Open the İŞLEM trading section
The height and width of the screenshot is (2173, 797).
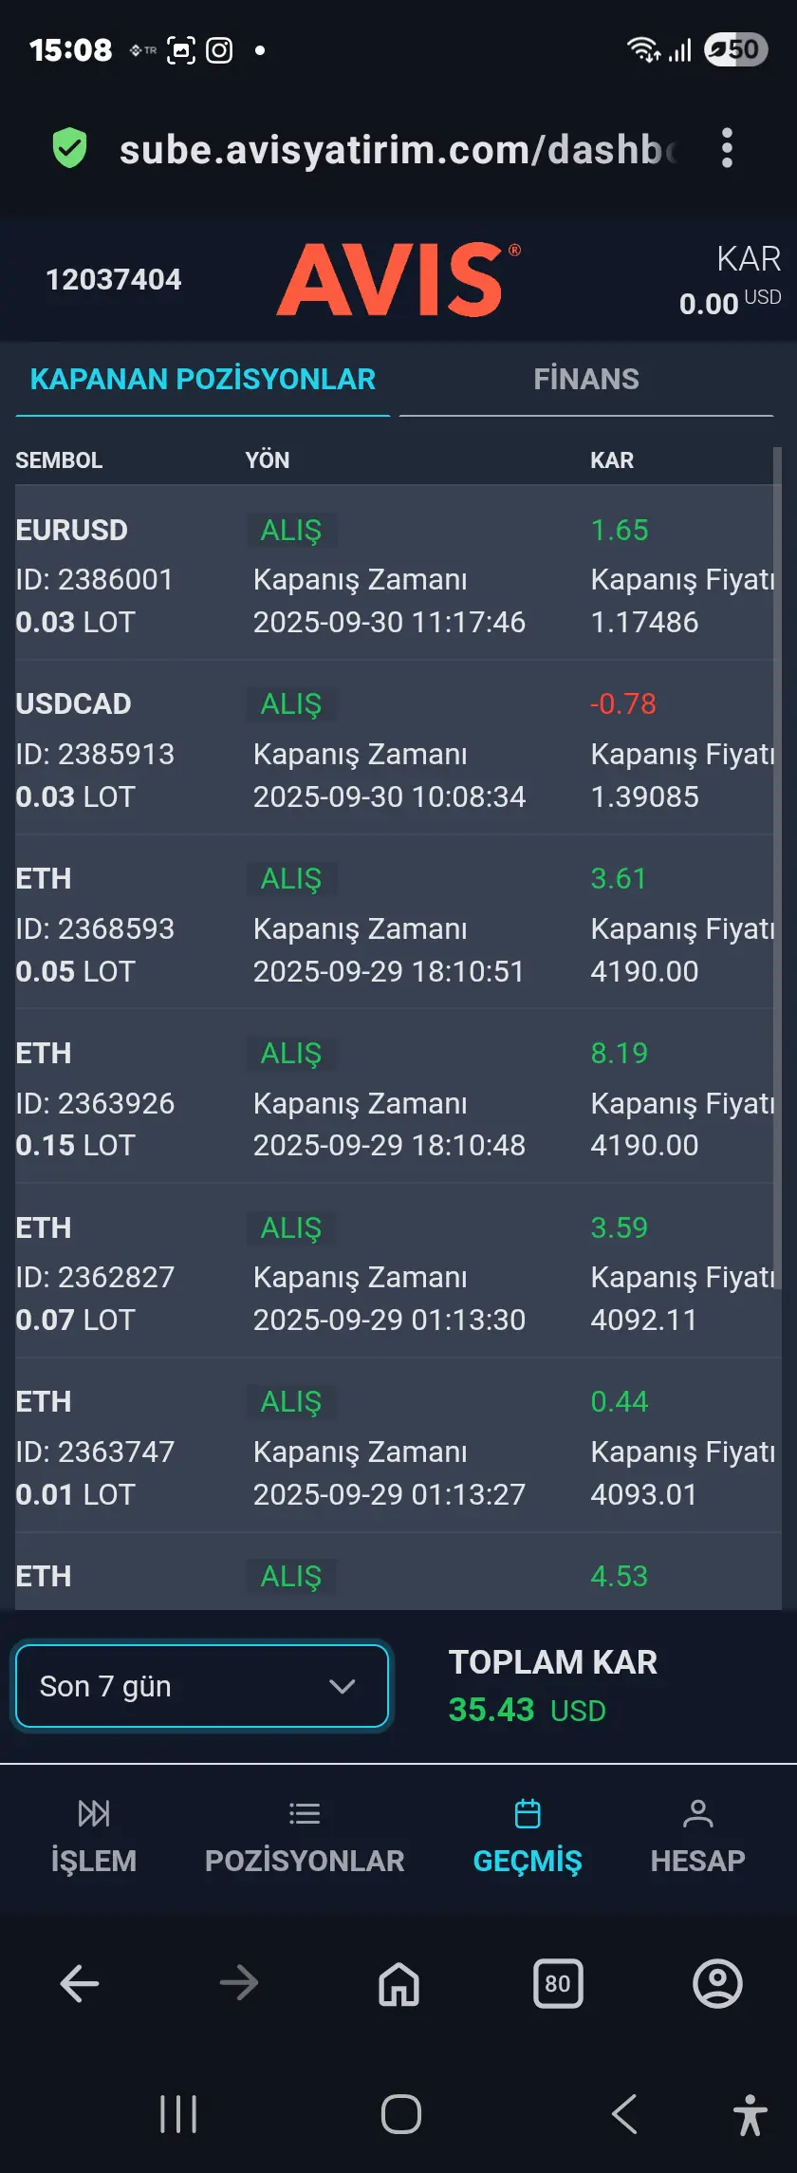point(93,1836)
